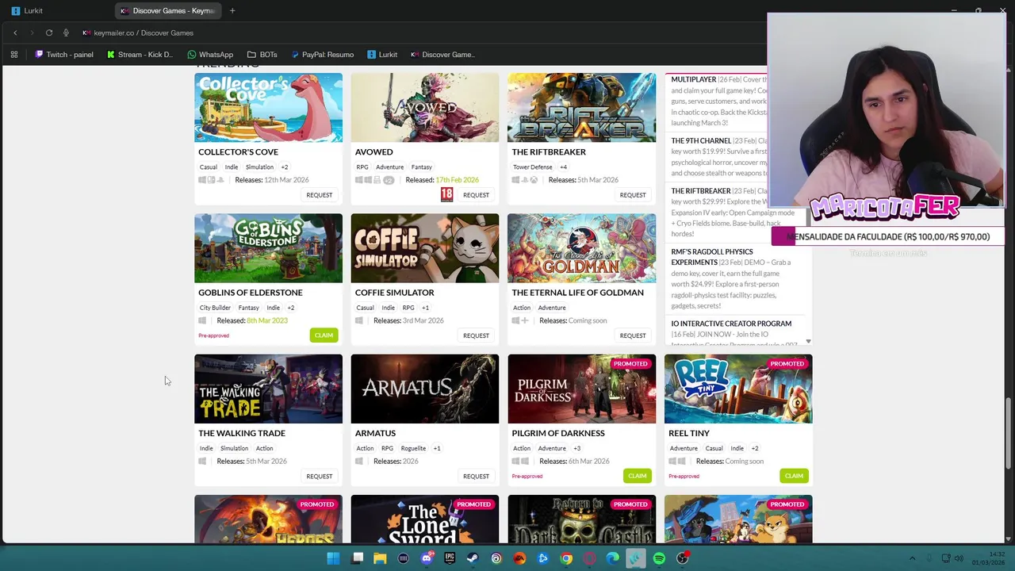1015x571 pixels.
Task: Open the Reel Tiny cover image
Action: coord(738,389)
